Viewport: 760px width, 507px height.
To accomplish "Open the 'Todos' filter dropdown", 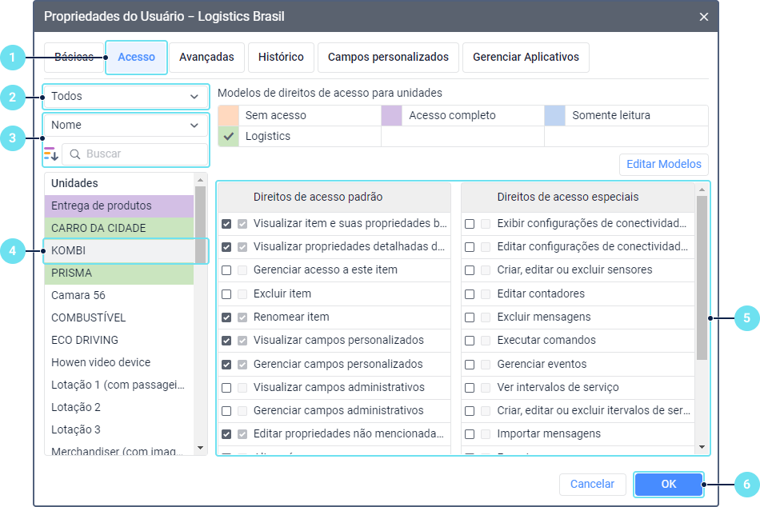I will click(x=126, y=97).
